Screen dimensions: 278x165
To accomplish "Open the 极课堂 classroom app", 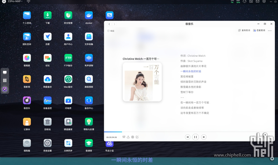I will (x=89, y=143).
